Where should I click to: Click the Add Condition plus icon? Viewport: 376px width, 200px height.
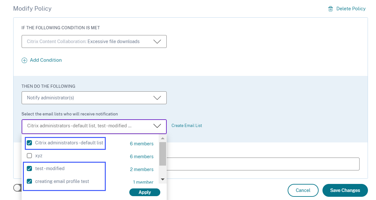pos(24,60)
